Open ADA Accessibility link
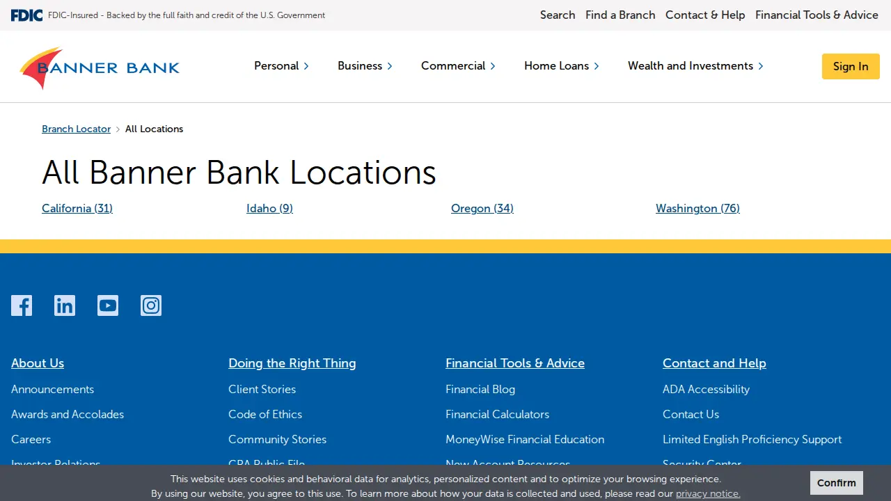The height and width of the screenshot is (501, 891). [706, 390]
